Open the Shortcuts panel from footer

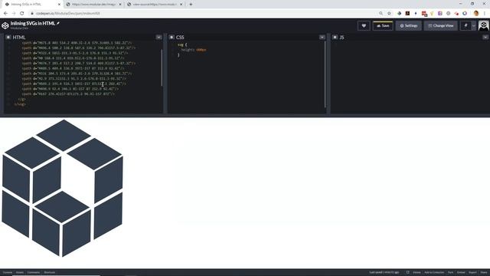pyautogui.click(x=49, y=273)
